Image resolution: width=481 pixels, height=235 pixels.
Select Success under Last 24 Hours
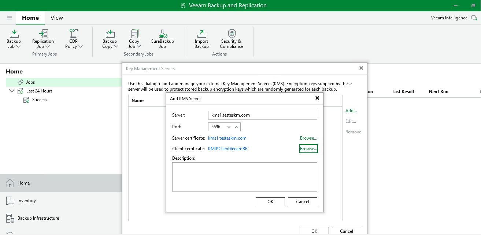(x=40, y=100)
